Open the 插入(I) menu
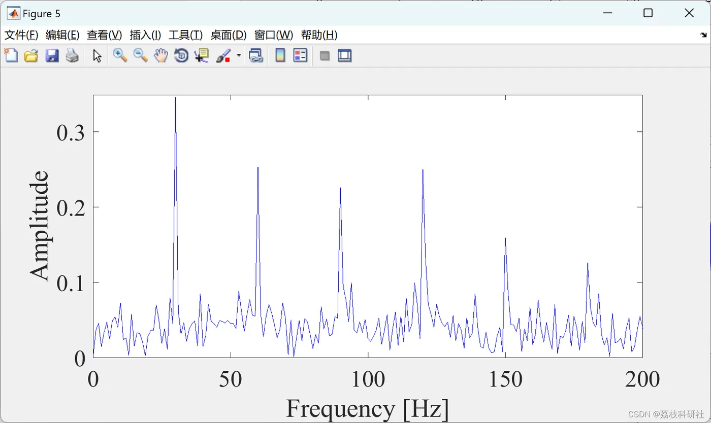711x423 pixels. (x=145, y=35)
